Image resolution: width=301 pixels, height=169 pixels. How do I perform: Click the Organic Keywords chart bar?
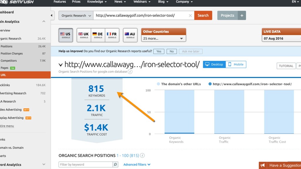(179, 112)
